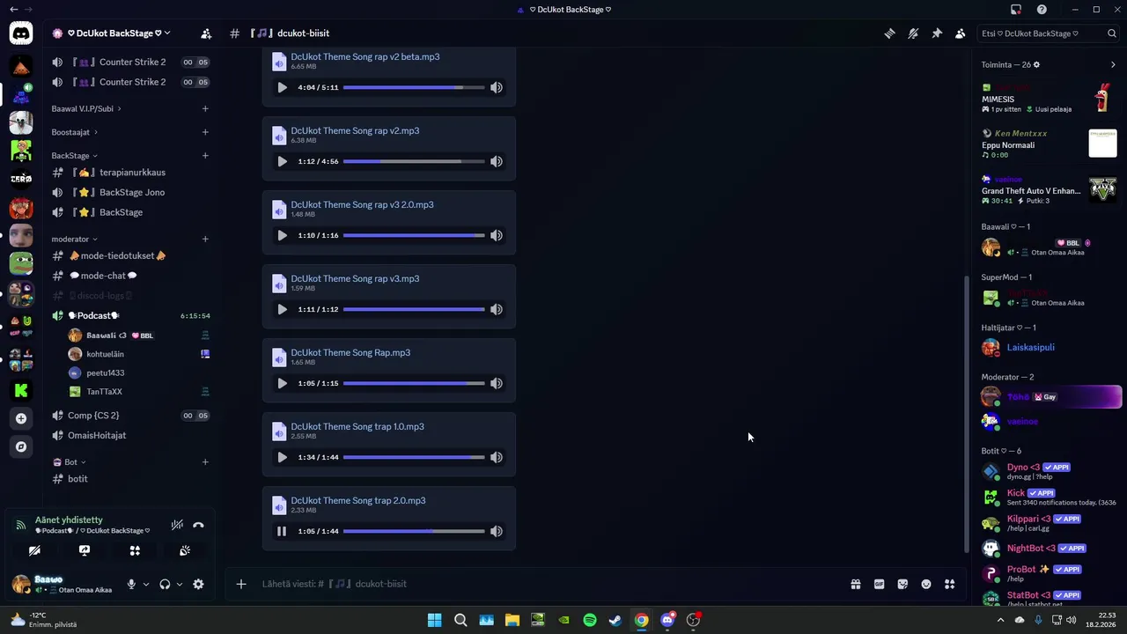The image size is (1127, 634).
Task: Click upload attachment plus button
Action: coord(240,584)
